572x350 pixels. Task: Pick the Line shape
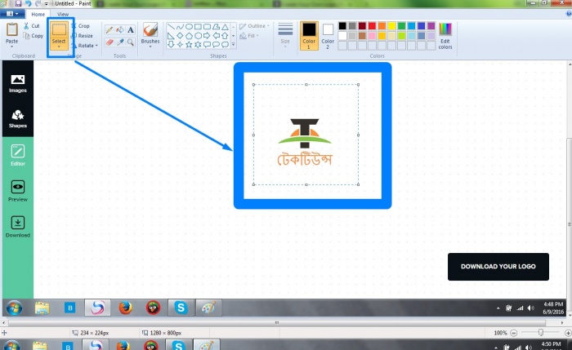click(171, 27)
